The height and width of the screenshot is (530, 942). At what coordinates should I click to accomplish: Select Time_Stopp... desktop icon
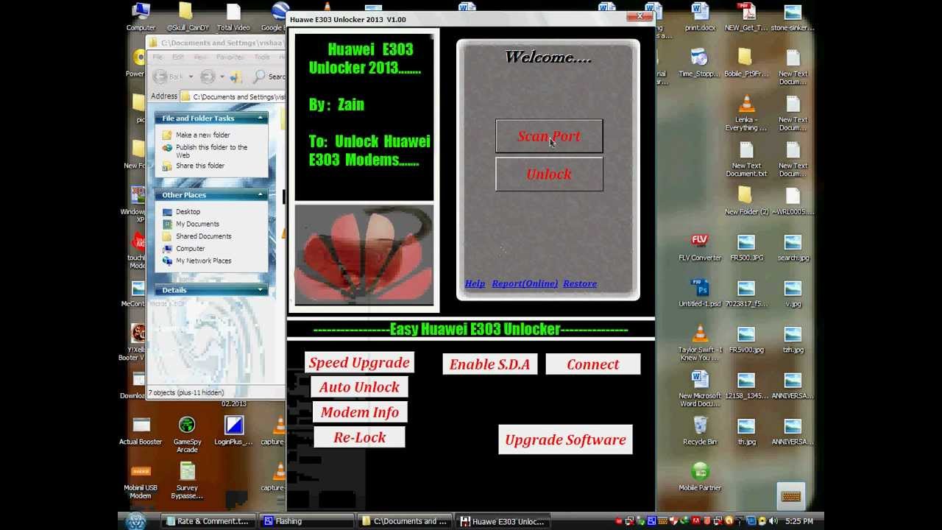[700, 63]
